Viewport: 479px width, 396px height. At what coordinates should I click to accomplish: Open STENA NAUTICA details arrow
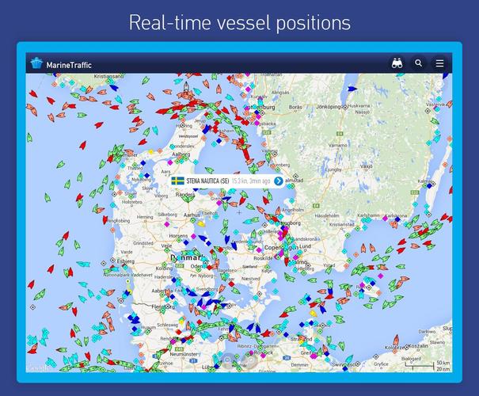pos(279,181)
